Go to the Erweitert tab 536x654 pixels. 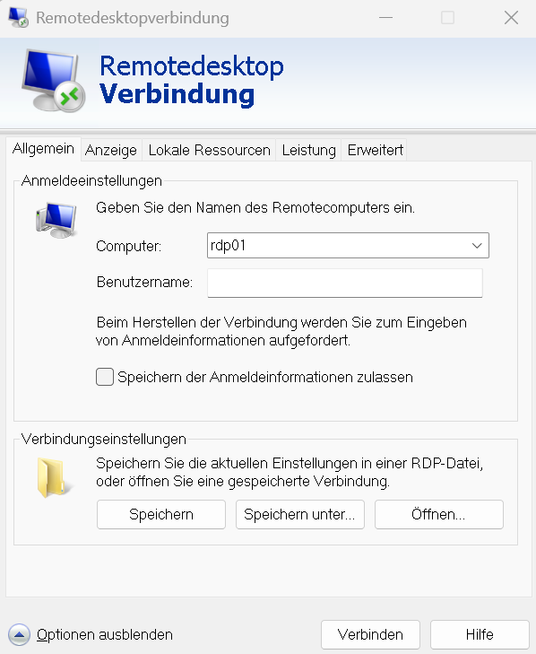(x=375, y=150)
